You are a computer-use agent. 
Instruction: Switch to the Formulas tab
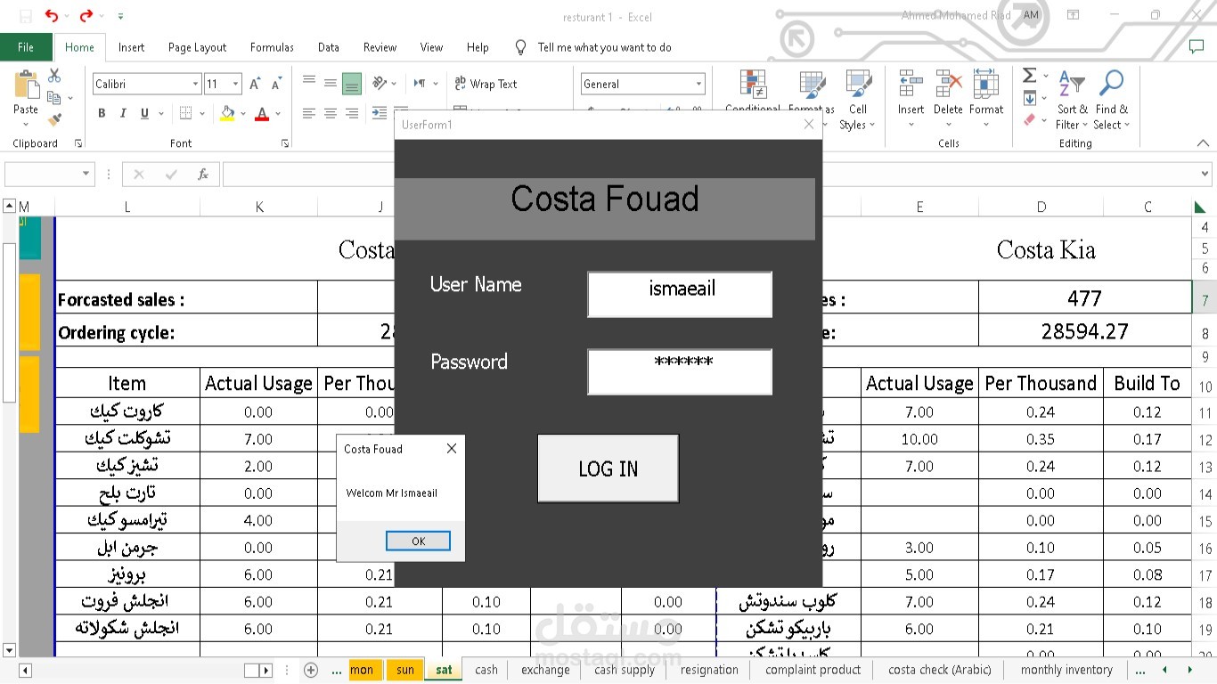click(272, 47)
